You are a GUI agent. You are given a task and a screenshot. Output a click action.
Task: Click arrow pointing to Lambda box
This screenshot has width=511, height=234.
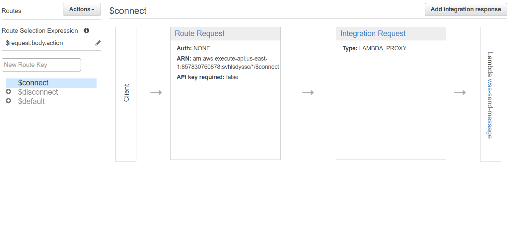[x=460, y=92]
